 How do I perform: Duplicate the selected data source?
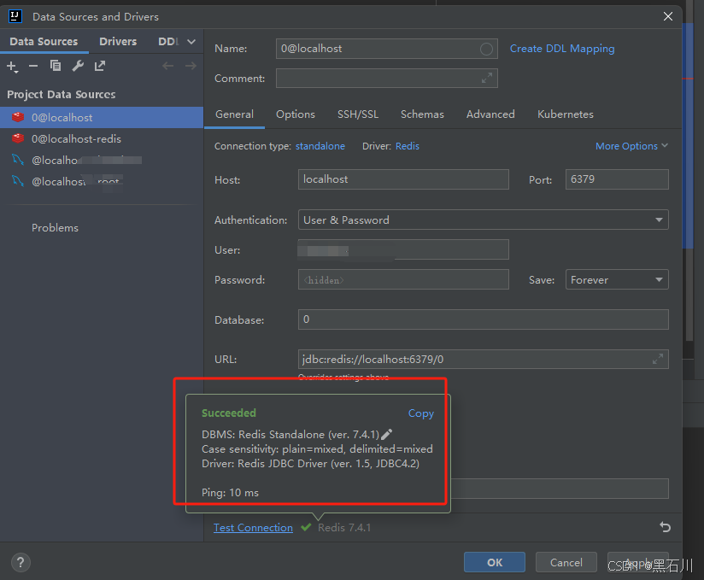(56, 66)
